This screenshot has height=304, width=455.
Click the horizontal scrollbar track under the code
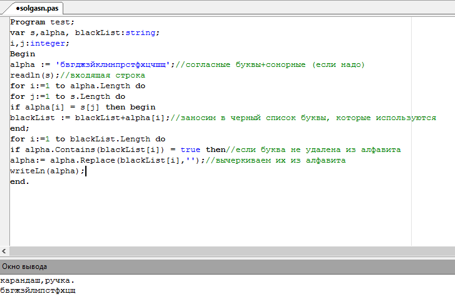[232, 251]
